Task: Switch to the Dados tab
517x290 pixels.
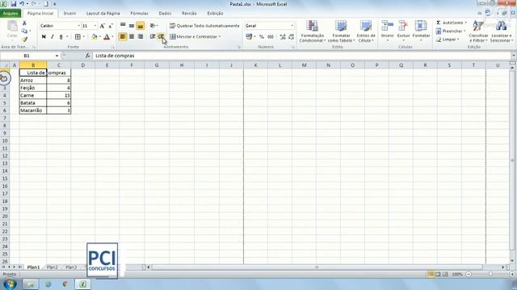Action: [x=165, y=14]
